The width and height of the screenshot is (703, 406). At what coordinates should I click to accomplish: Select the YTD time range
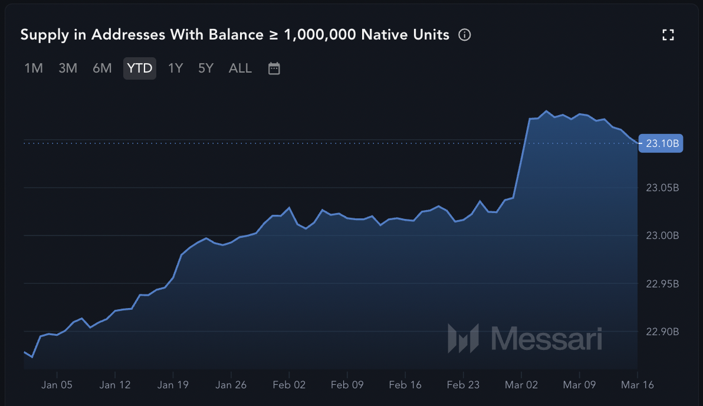coord(139,68)
